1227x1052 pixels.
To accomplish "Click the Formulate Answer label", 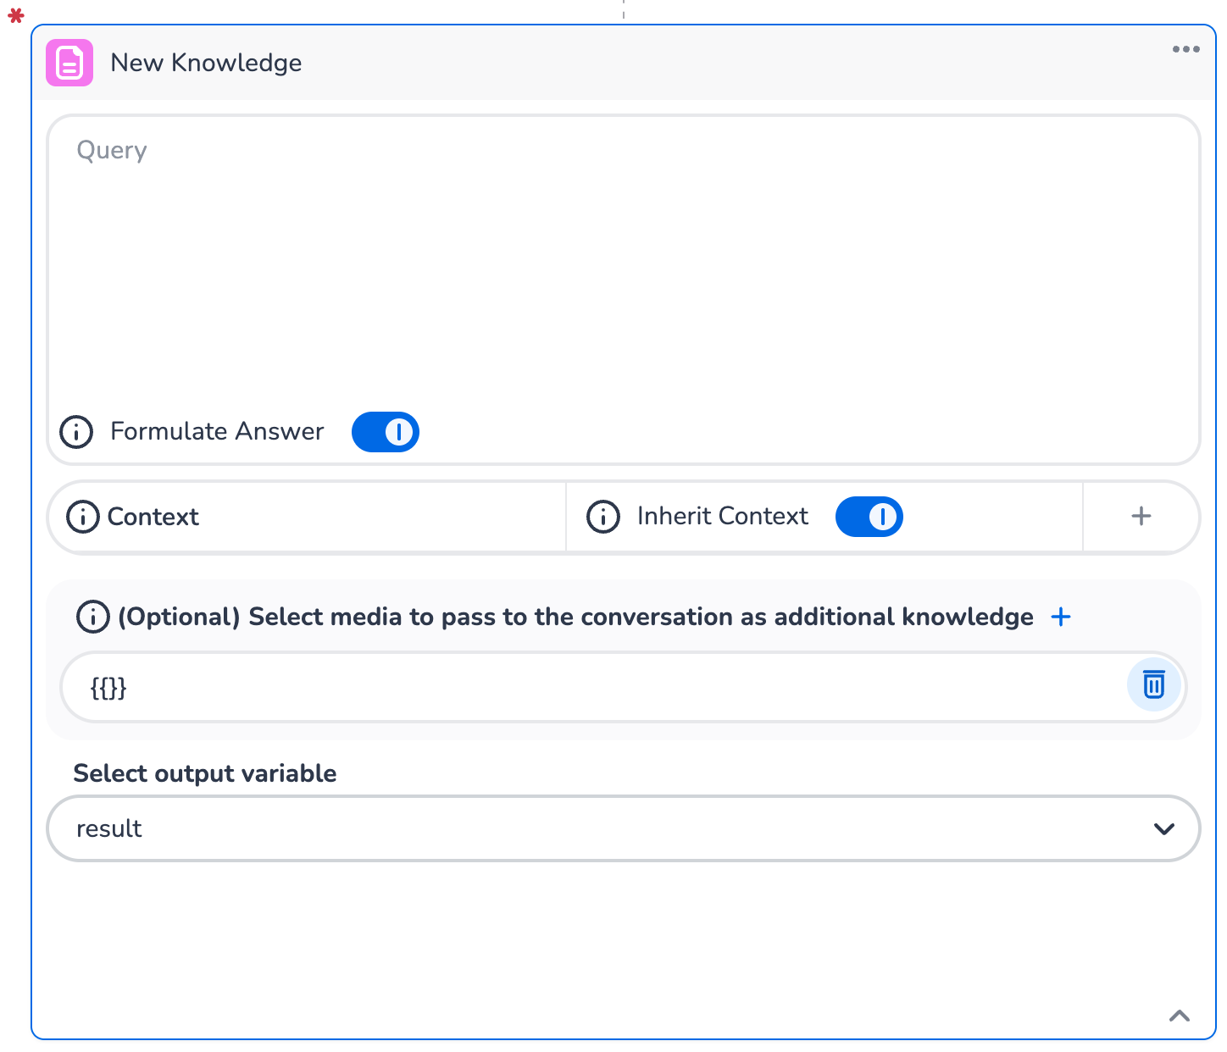I will [x=217, y=432].
